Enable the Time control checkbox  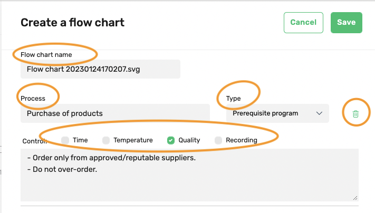[x=65, y=140]
